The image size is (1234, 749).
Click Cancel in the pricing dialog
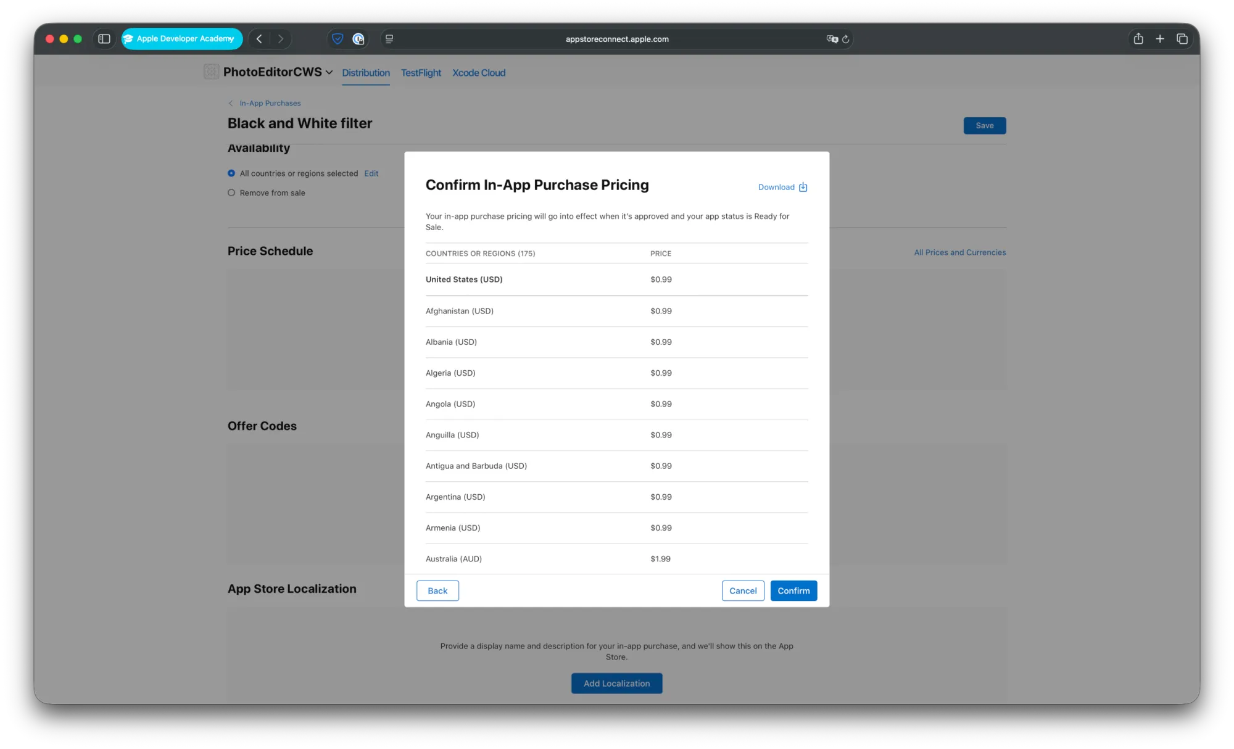pos(743,590)
